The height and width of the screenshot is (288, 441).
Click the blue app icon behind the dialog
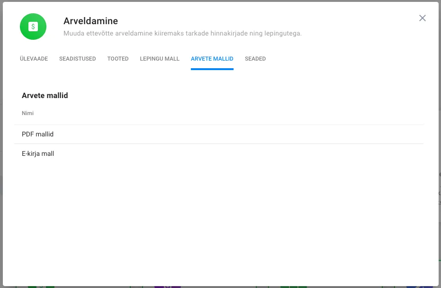[419, 286]
